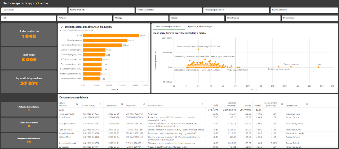Open search on Numer faktury column
The image size is (339, 149).
pos(101,104)
